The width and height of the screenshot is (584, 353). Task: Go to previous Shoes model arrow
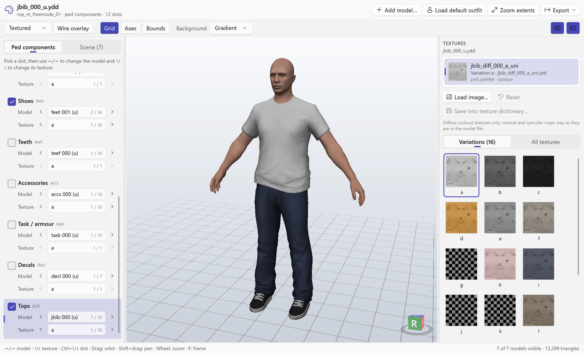(x=41, y=112)
